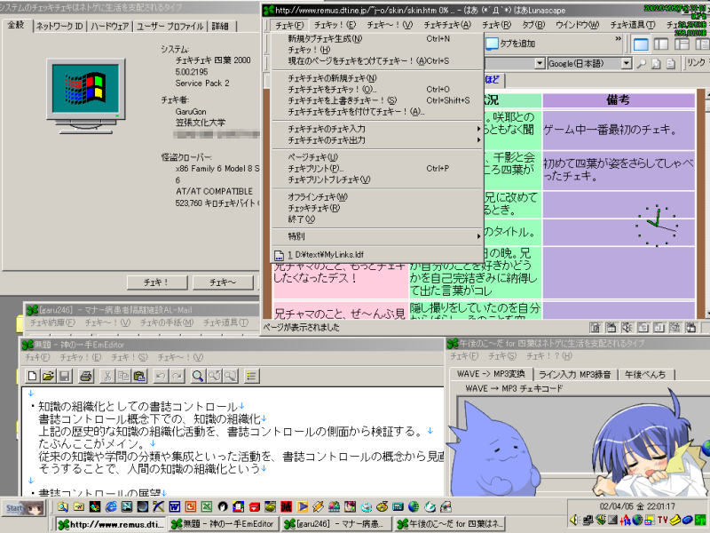Choose 終了(X) to exit from the menu
This screenshot has height=533, width=710.
click(x=376, y=219)
